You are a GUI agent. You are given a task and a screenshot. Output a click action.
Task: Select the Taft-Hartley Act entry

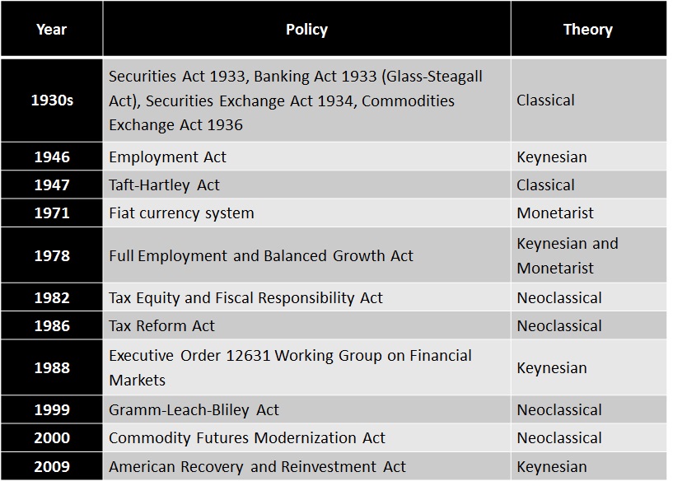pos(164,185)
